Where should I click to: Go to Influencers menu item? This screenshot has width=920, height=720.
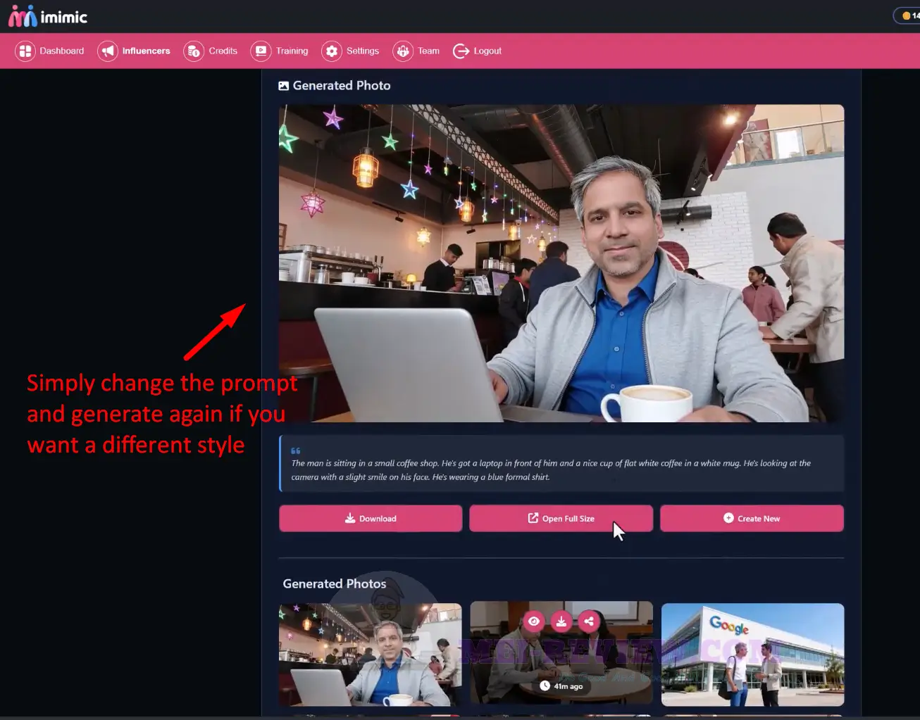[x=134, y=51]
